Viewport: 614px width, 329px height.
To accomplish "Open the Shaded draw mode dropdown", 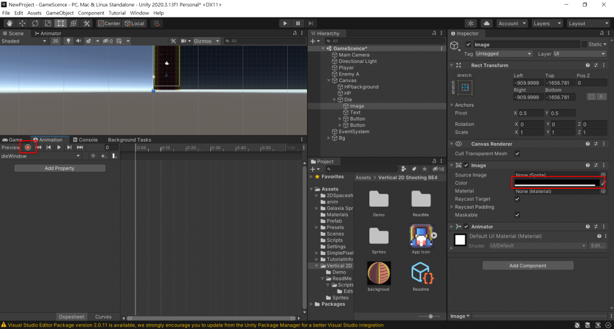I will pos(24,41).
